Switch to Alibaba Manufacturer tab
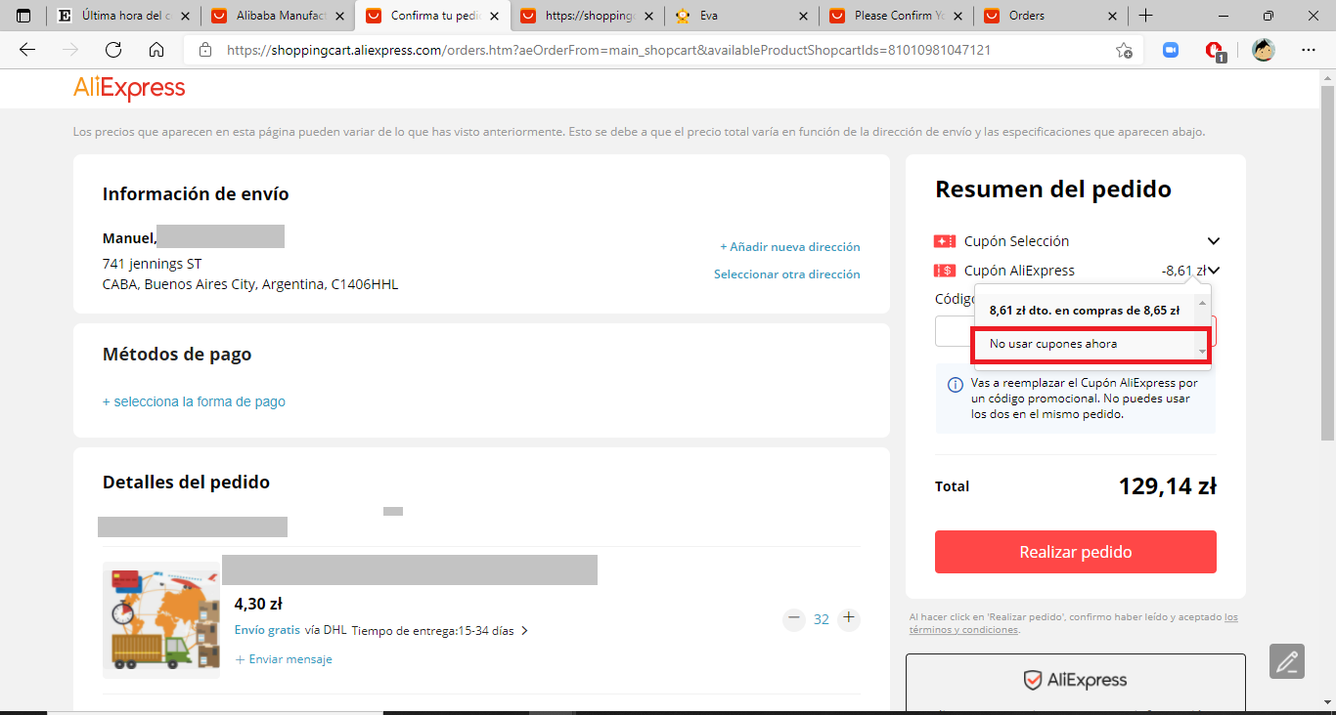The width and height of the screenshot is (1336, 715). [x=279, y=16]
